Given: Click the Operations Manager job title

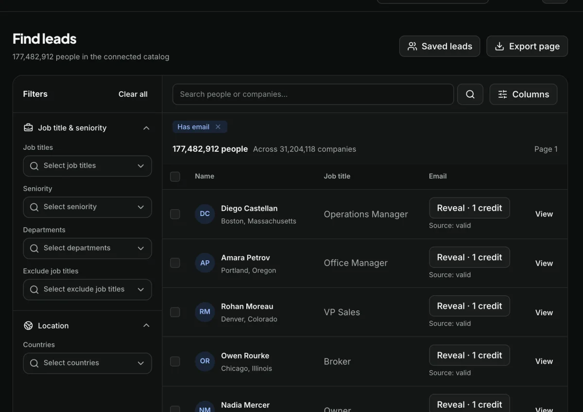Looking at the screenshot, I should (x=366, y=215).
